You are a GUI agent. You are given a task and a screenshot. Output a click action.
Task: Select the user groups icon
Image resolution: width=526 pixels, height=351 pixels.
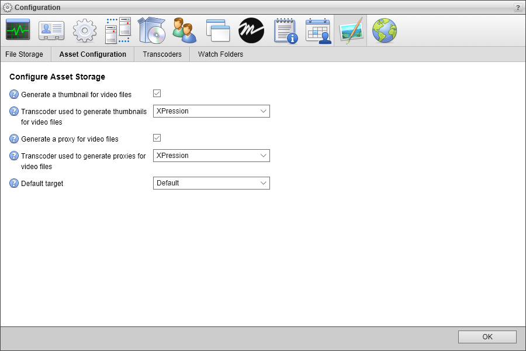[x=184, y=30]
